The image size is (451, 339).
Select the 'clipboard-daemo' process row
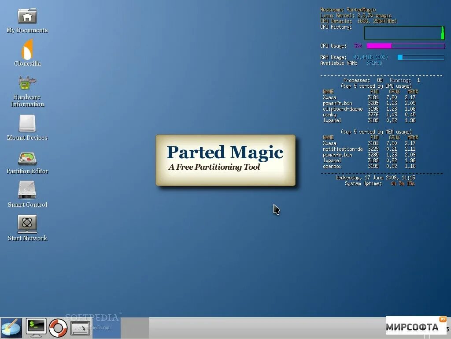[x=370, y=109]
